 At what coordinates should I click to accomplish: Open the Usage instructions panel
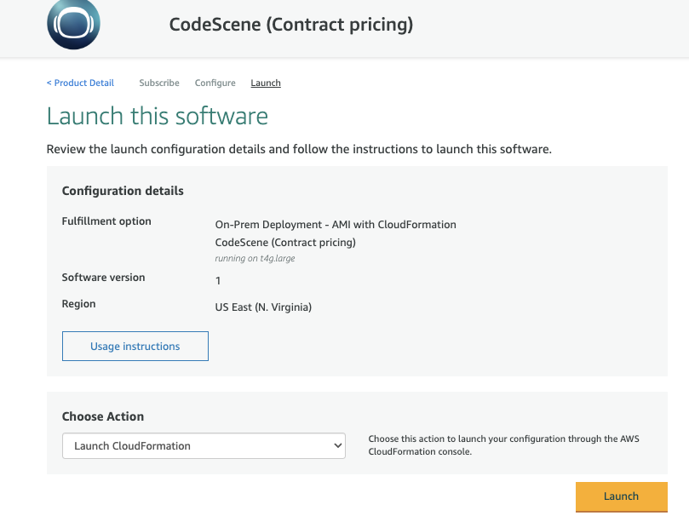(135, 346)
